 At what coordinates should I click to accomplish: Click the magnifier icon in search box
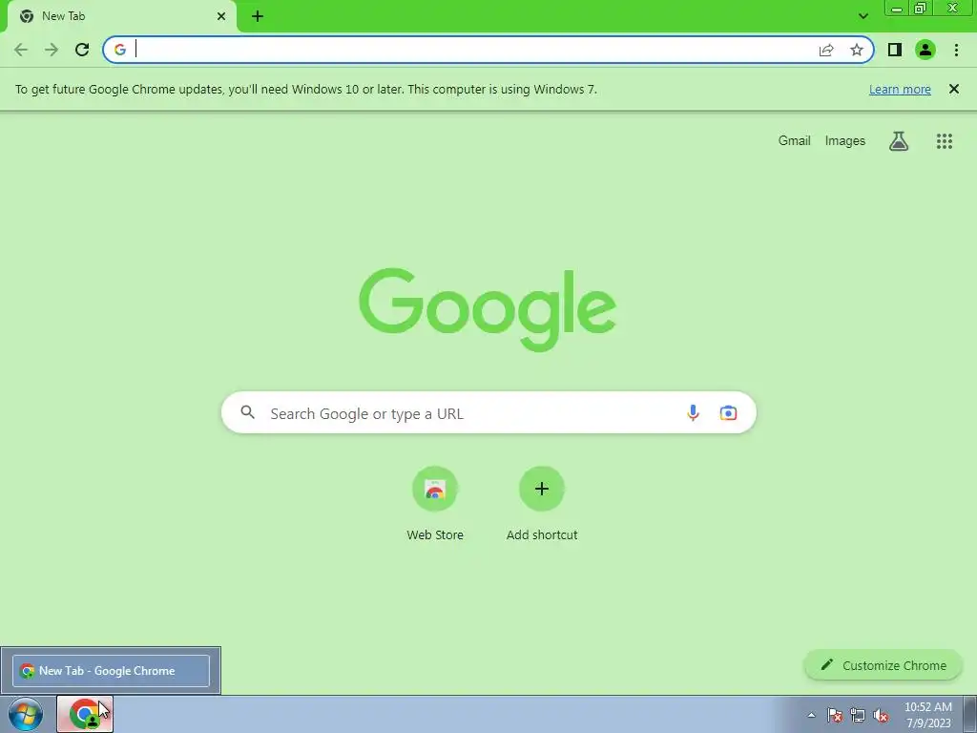tap(248, 412)
